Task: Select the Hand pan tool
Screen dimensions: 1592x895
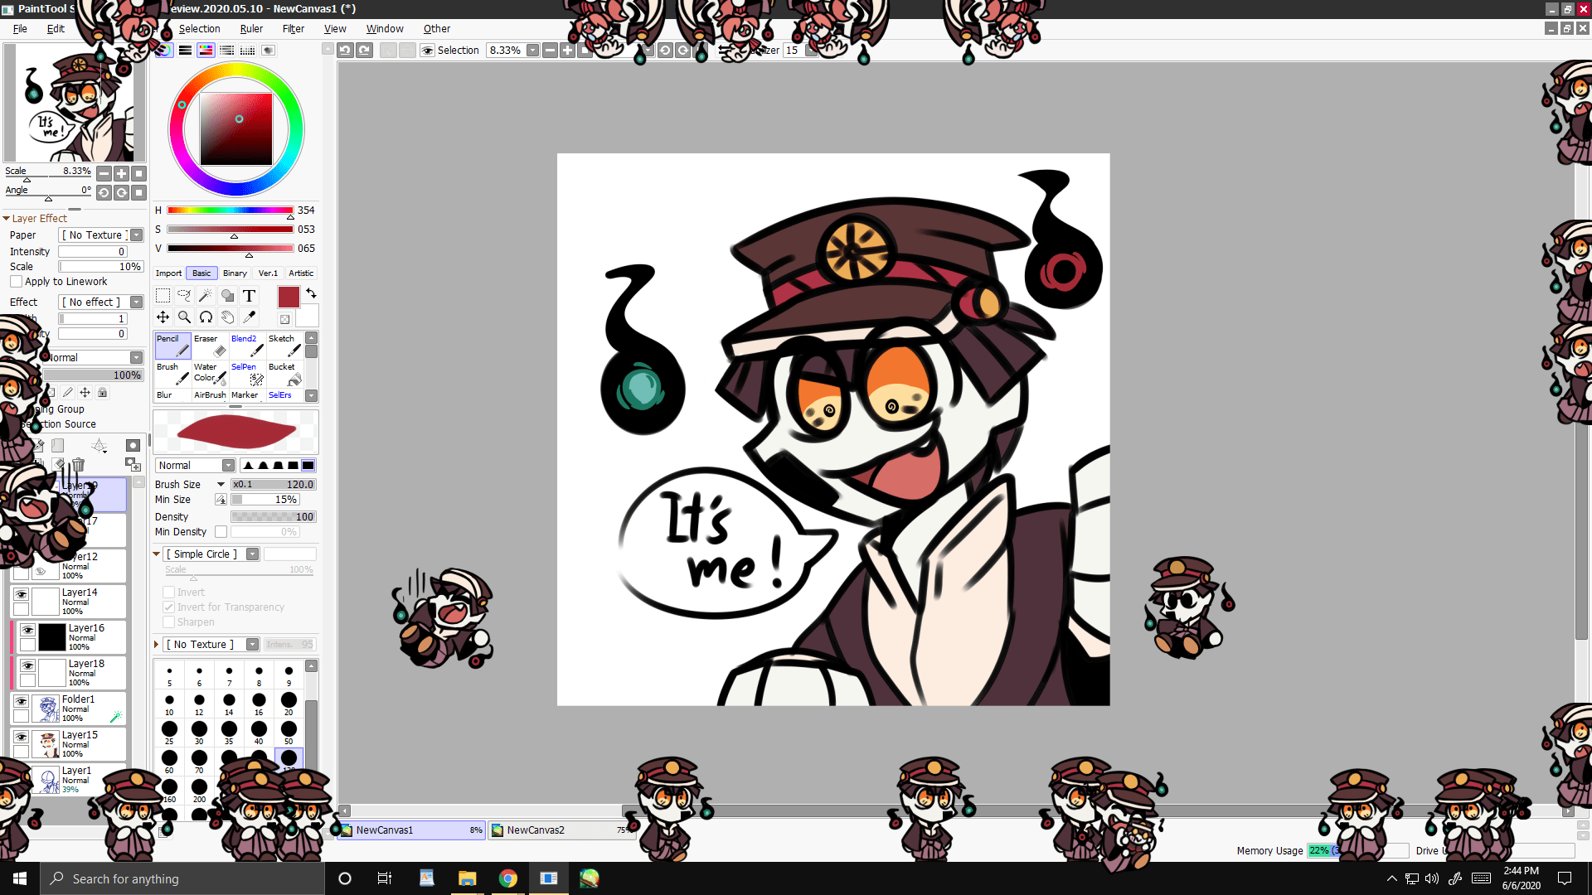Action: point(227,317)
